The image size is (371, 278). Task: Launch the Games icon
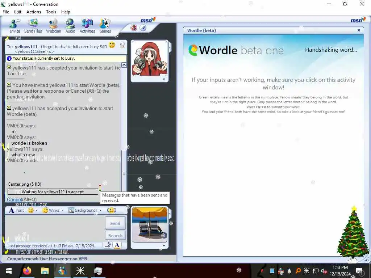click(105, 26)
